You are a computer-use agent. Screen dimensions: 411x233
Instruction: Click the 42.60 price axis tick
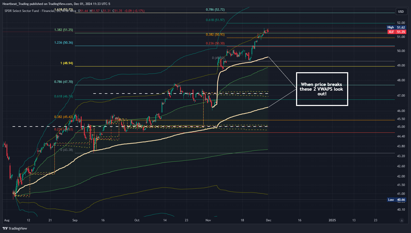point(401,166)
